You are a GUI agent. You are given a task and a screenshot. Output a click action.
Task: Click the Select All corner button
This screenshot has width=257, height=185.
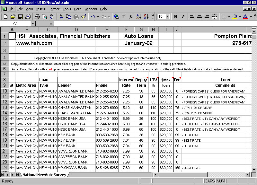click(x=4, y=30)
